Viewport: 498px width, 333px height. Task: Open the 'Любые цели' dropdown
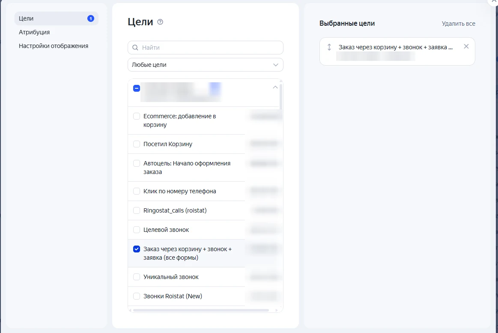[x=206, y=65]
